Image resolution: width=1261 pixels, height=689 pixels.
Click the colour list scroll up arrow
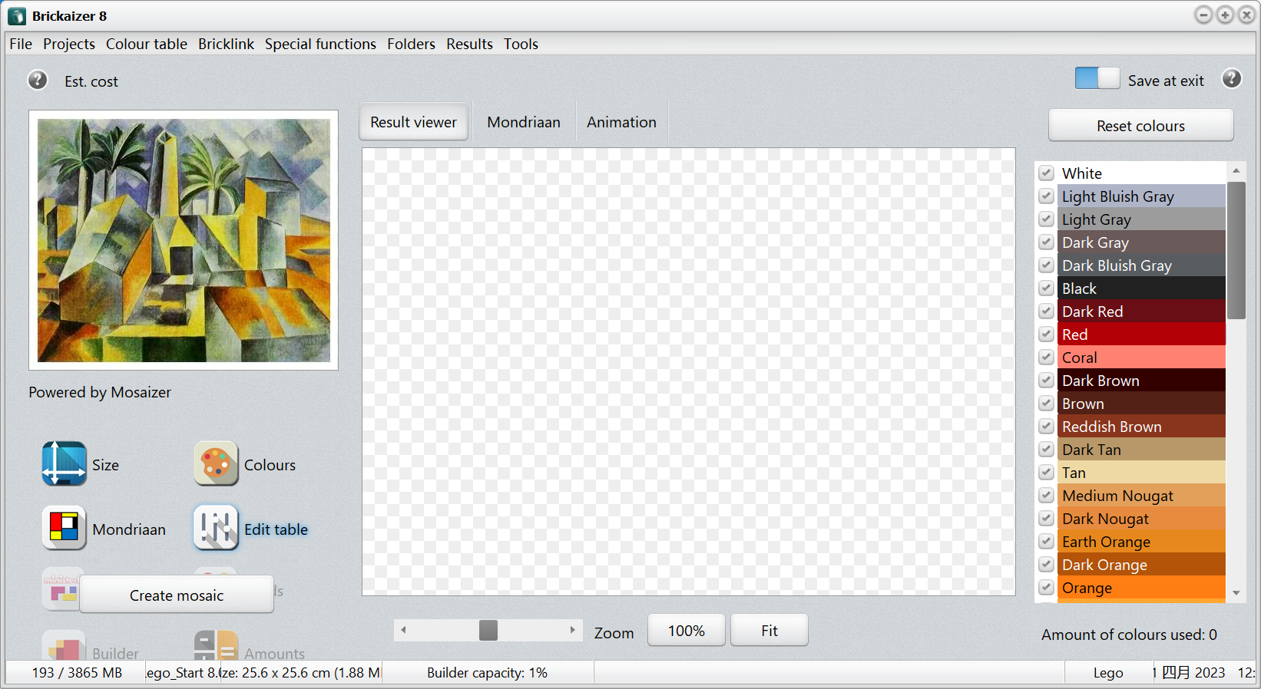pos(1236,170)
